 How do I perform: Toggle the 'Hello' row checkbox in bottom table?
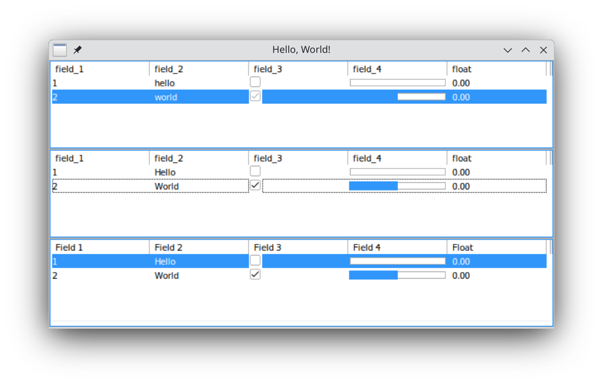pos(255,260)
